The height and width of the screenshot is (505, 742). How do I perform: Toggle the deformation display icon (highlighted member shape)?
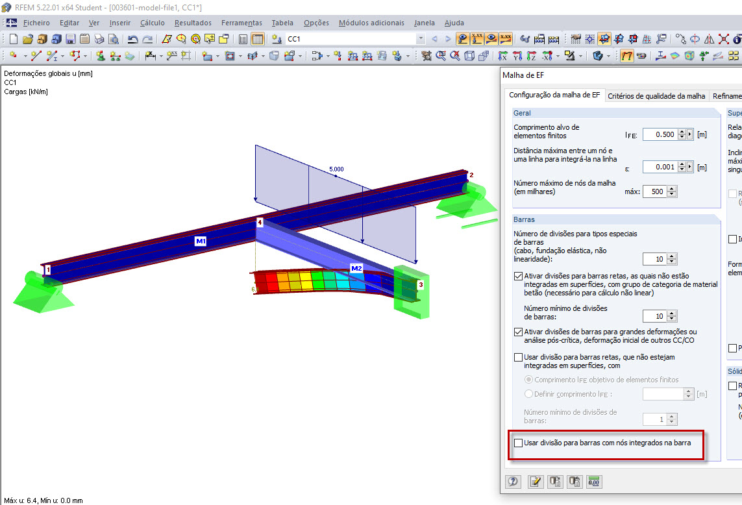point(627,56)
